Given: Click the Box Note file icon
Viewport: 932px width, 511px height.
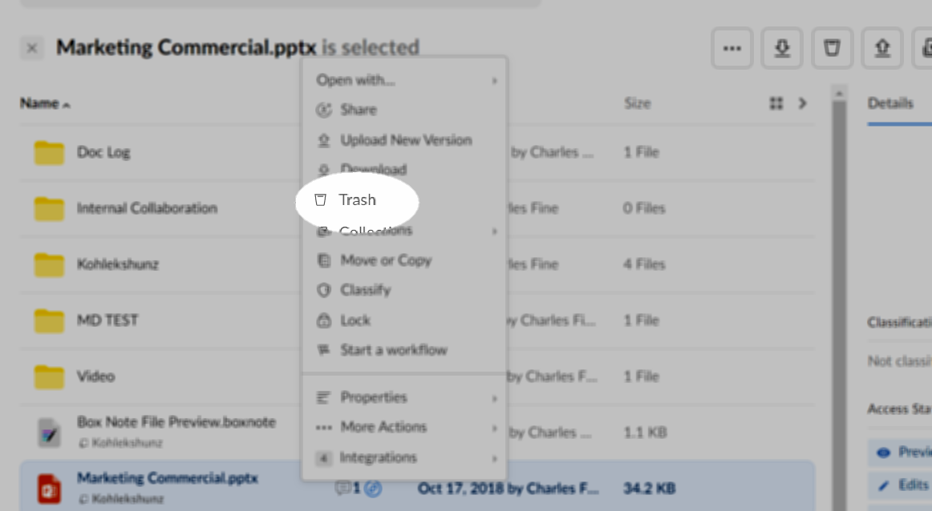Looking at the screenshot, I should pos(49,432).
